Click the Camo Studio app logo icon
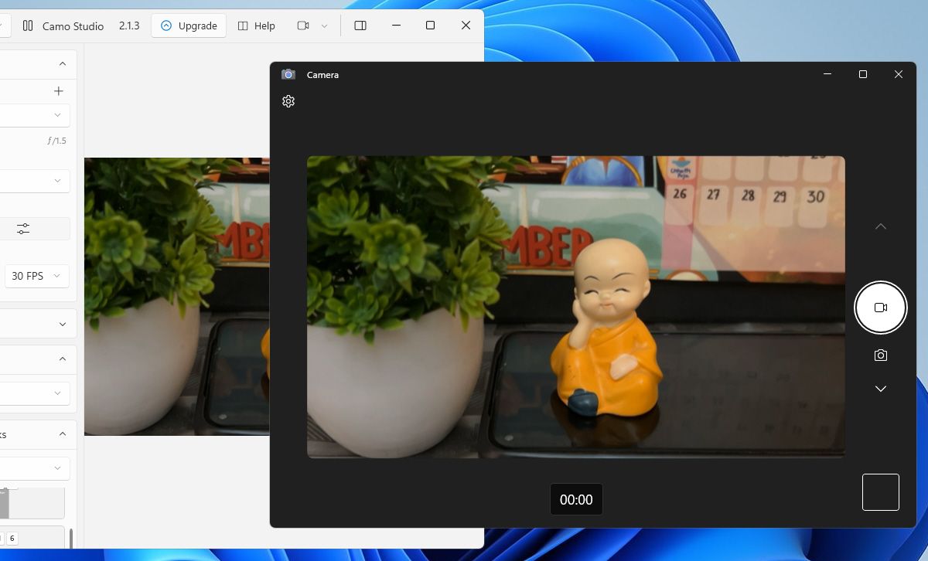The height and width of the screenshot is (561, 928). point(26,25)
